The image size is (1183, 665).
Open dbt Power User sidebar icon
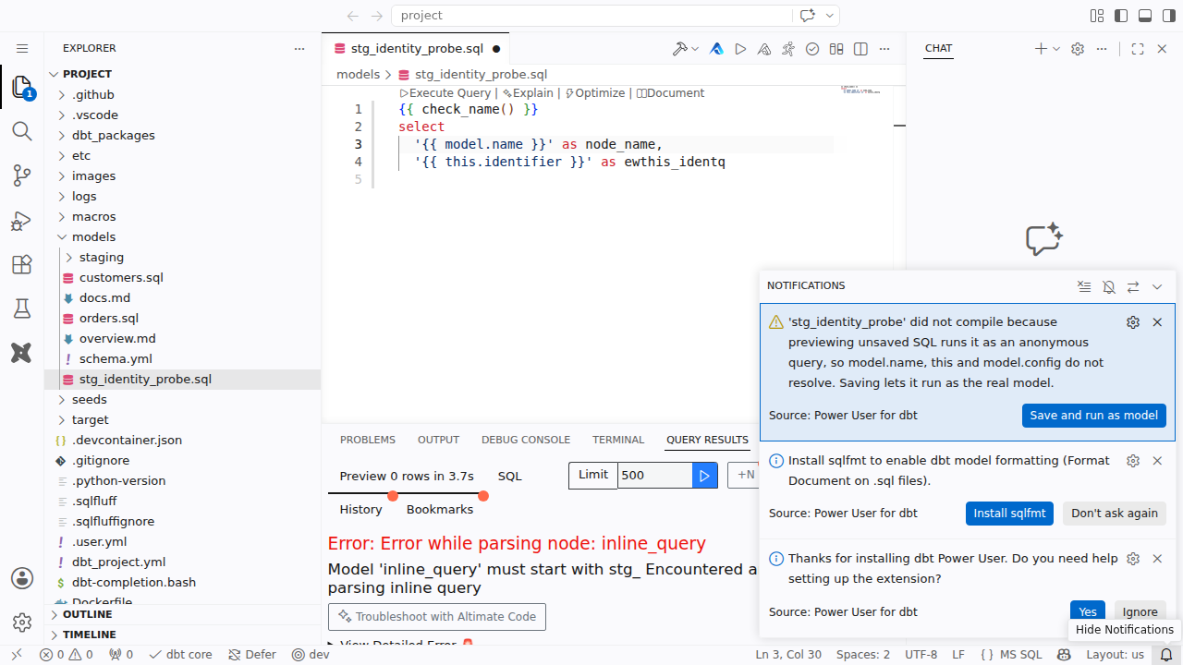click(22, 353)
